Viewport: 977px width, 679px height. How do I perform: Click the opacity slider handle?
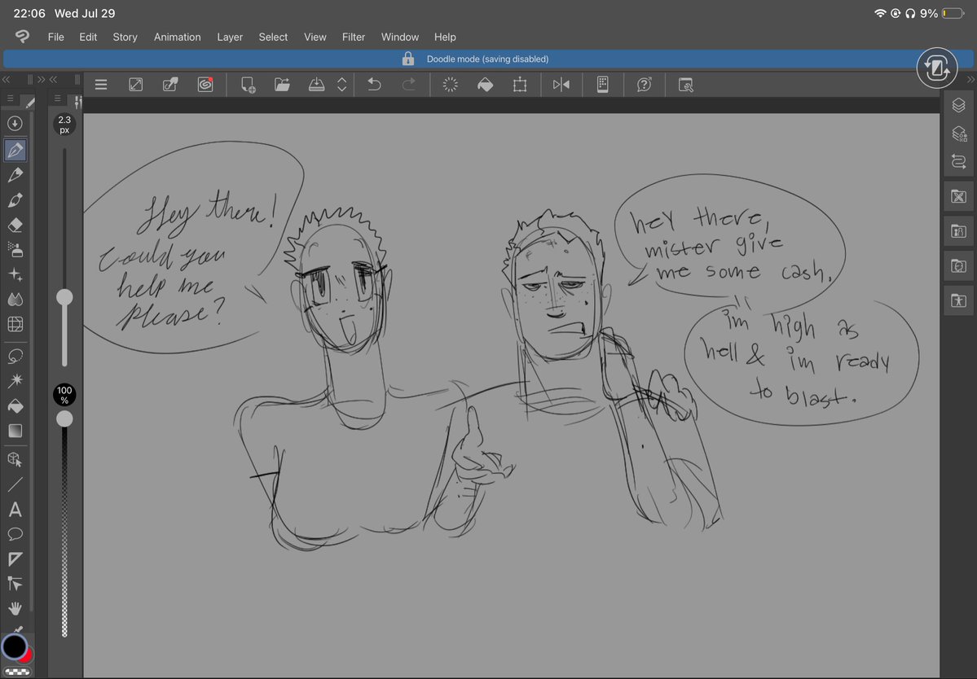(x=64, y=418)
